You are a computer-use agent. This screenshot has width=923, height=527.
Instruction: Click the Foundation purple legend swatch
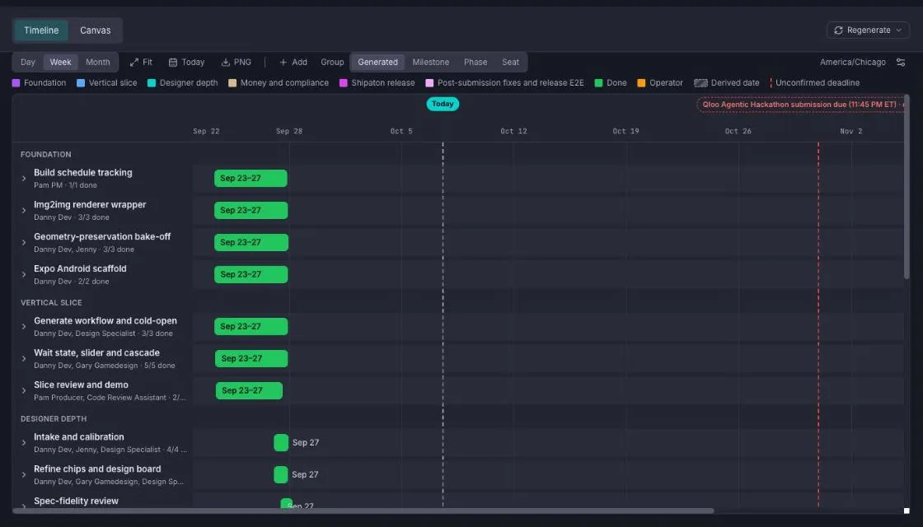point(16,83)
